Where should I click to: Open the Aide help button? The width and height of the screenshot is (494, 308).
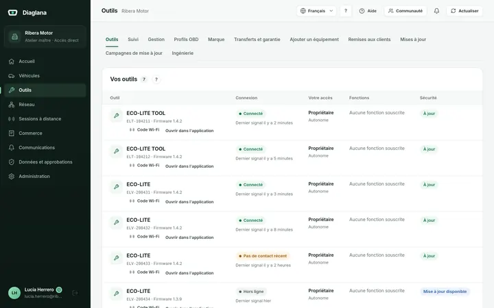[368, 11]
